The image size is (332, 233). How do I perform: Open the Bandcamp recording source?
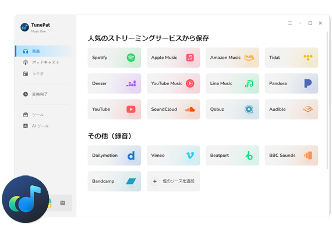pos(114,181)
